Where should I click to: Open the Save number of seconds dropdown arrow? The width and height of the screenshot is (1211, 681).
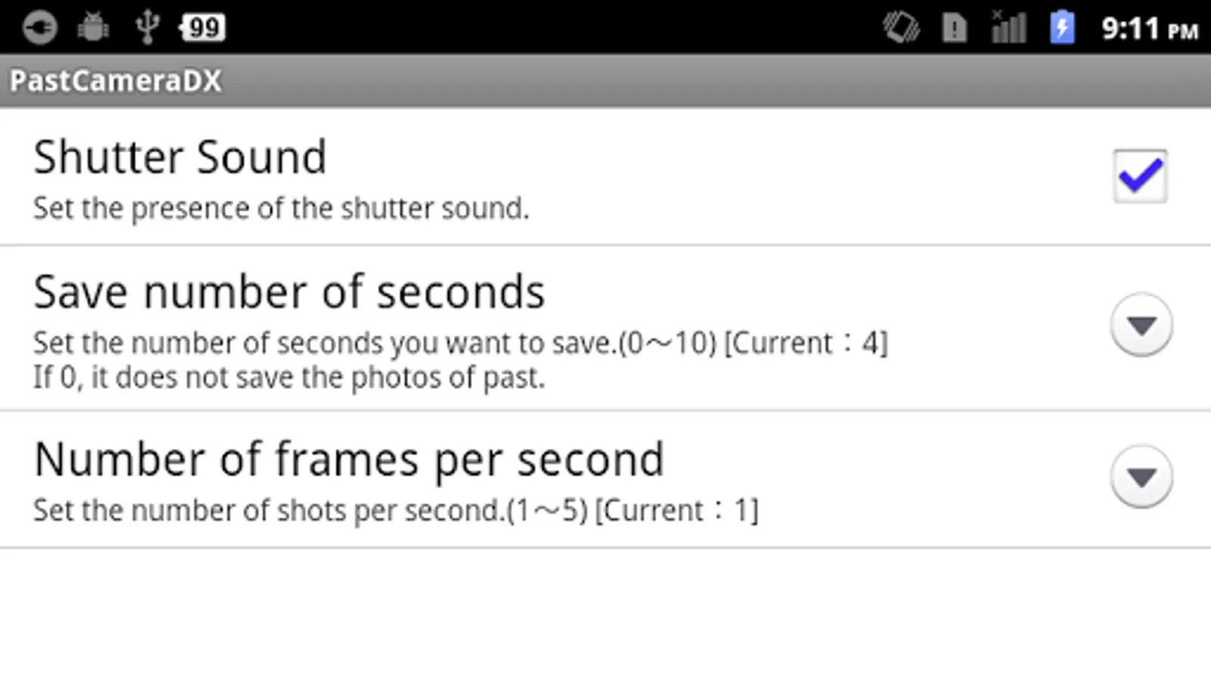click(x=1141, y=325)
